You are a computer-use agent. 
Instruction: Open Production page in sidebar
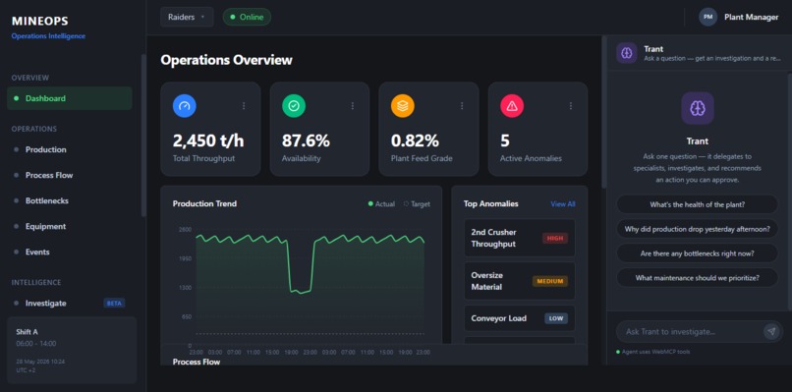(x=70, y=149)
